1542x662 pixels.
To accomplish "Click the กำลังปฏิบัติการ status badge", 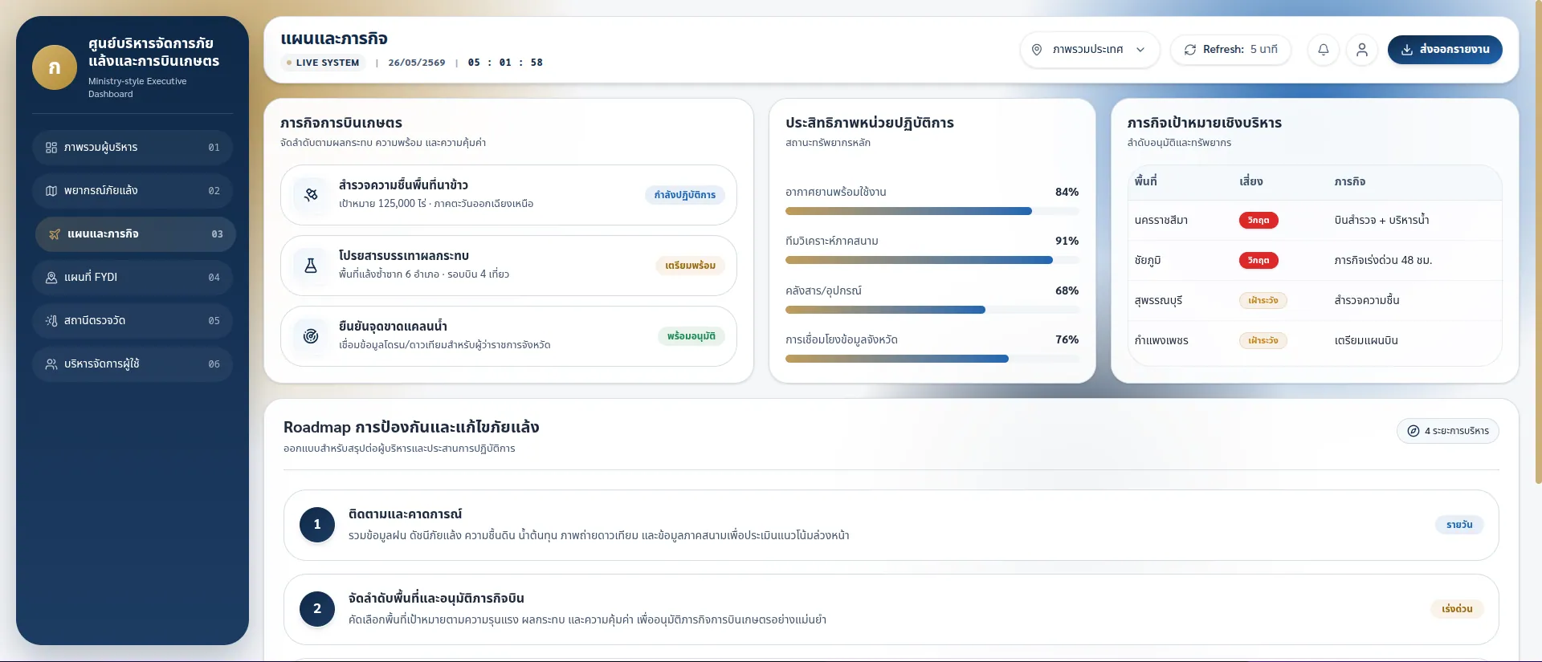I will click(685, 195).
